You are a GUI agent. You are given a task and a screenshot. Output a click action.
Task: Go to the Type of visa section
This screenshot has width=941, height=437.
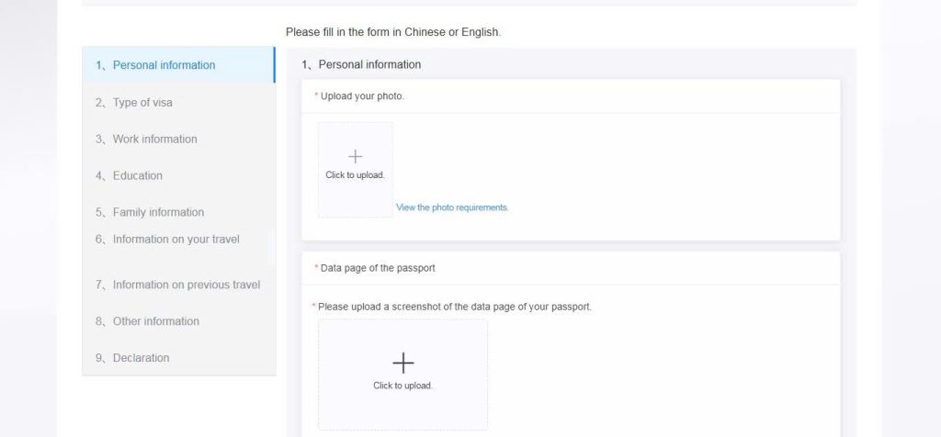[142, 102]
